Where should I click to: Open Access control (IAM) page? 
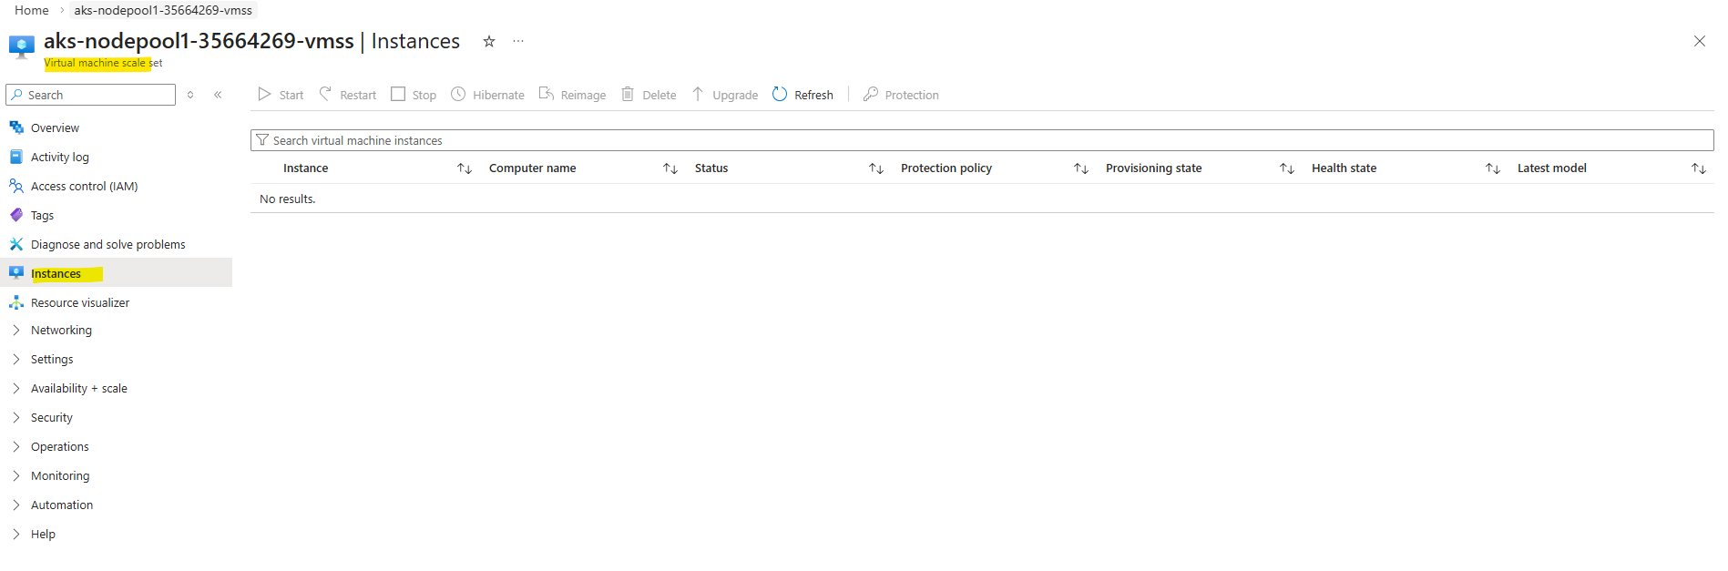pyautogui.click(x=85, y=187)
